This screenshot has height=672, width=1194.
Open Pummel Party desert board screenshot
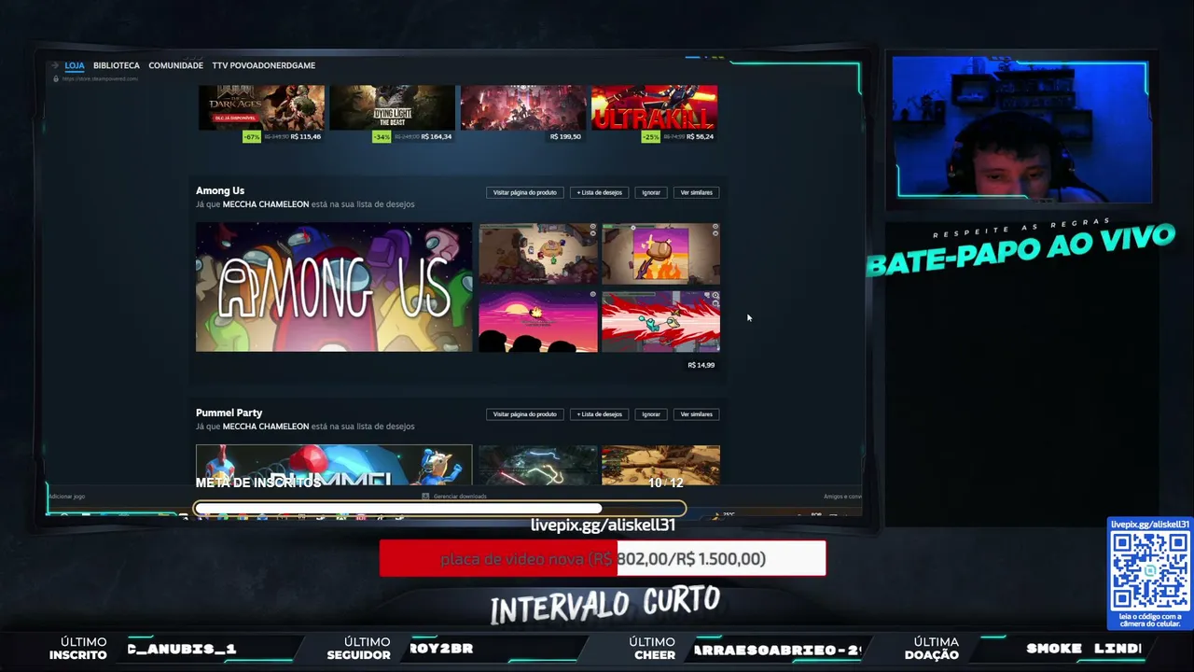click(x=660, y=465)
